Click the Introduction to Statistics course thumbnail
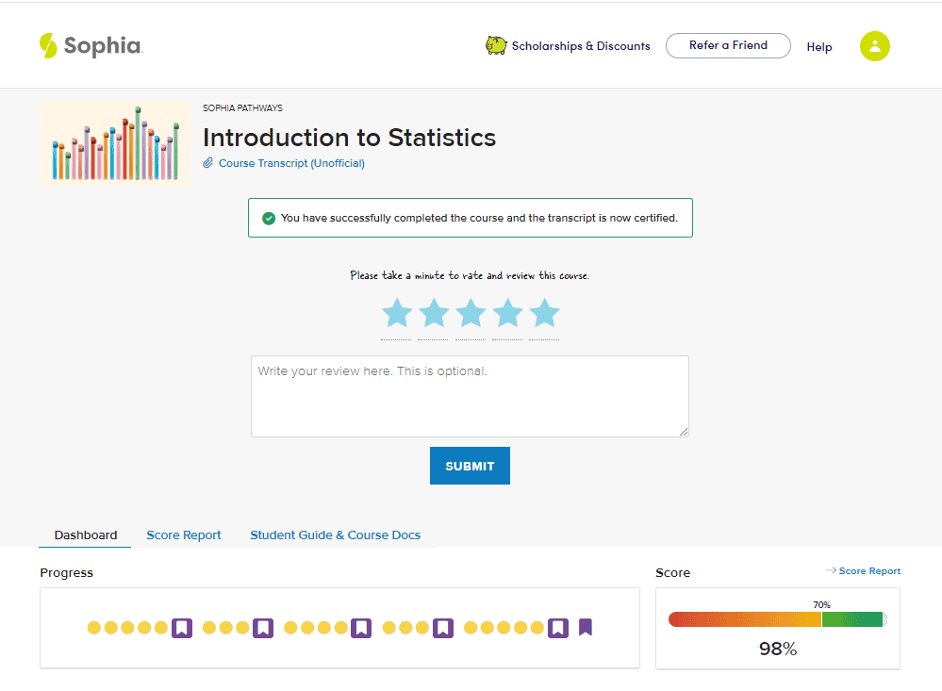 [115, 143]
